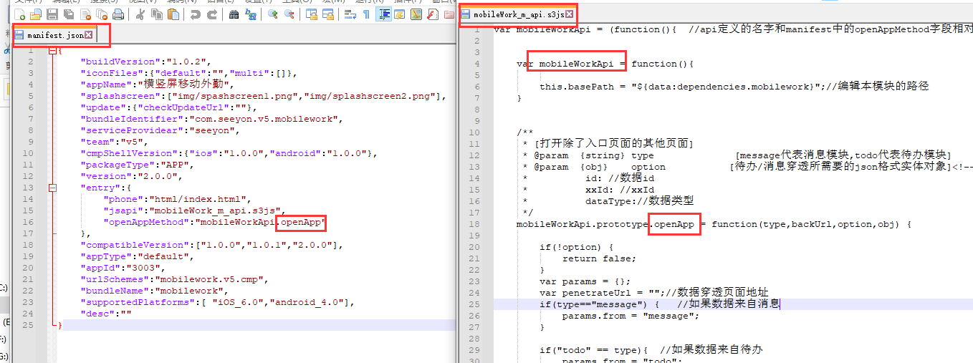Viewport: 973px width, 363px height.
Task: Click the Close file toolbar icon
Action: click(86, 14)
